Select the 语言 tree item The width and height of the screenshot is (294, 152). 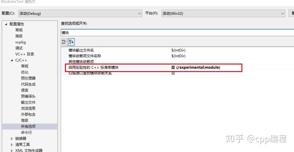(x=25, y=90)
